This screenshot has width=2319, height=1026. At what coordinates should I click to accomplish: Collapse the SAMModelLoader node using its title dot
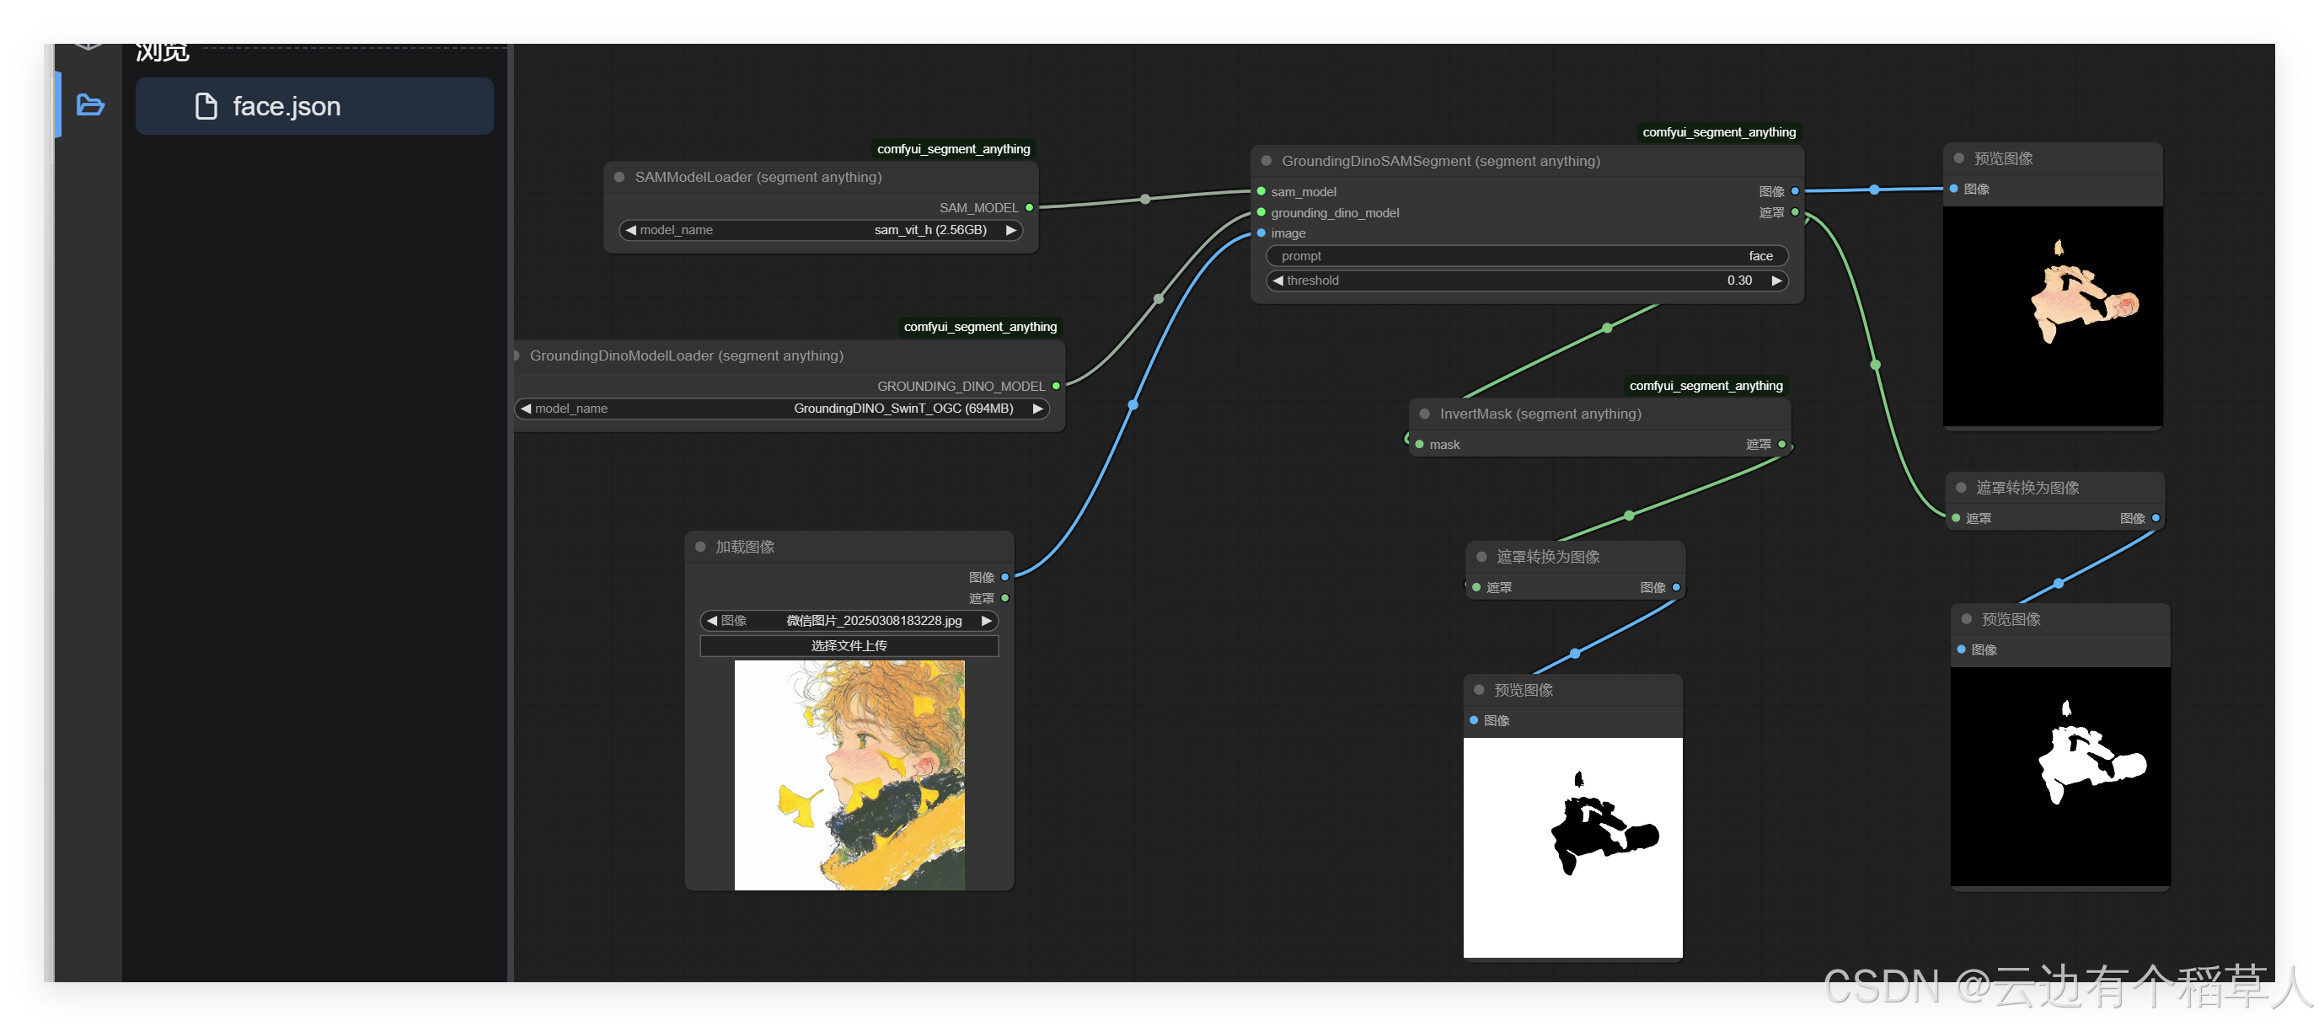(x=619, y=177)
